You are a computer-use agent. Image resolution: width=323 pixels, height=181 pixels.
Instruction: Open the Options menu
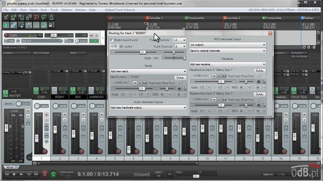pyautogui.click(x=67, y=10)
